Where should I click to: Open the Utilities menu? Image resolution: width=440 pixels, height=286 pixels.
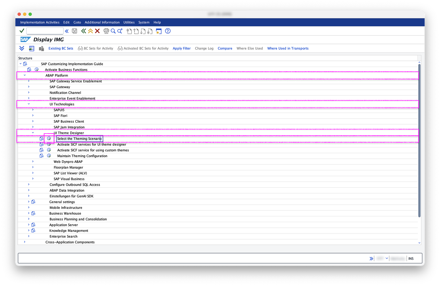(129, 22)
